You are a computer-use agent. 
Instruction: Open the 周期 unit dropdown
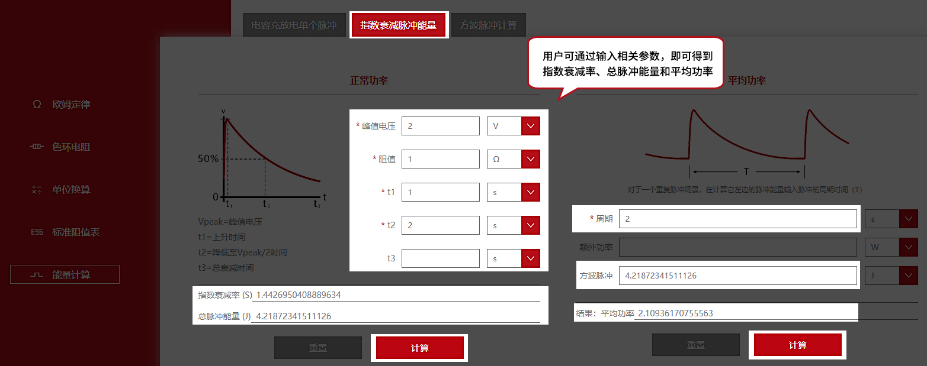908,219
